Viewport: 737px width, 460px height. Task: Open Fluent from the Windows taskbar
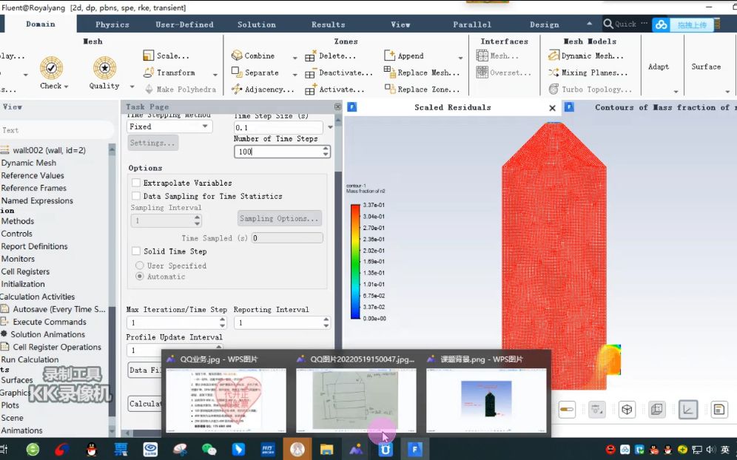(415, 449)
